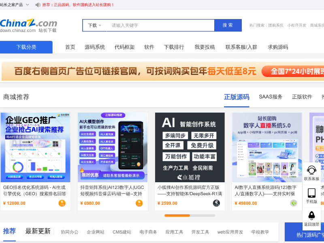
Task: Click the dark seller badge on 小狐狸 product
Action: click(x=217, y=203)
